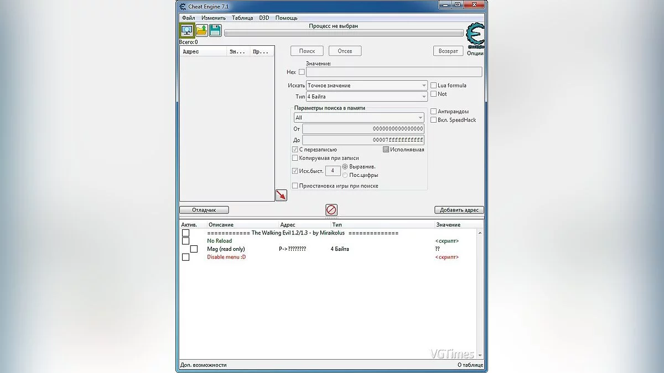664x373 pixels.
Task: Open the Отладчик panel
Action: [204, 210]
